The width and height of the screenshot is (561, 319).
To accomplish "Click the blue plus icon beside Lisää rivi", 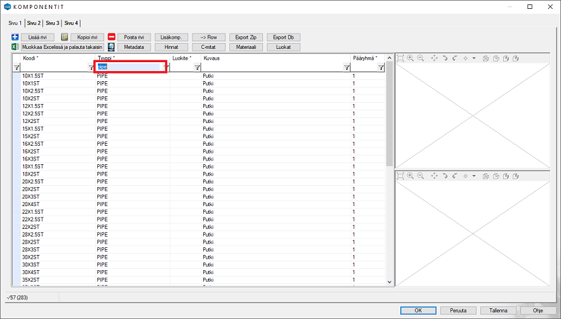I will (15, 37).
